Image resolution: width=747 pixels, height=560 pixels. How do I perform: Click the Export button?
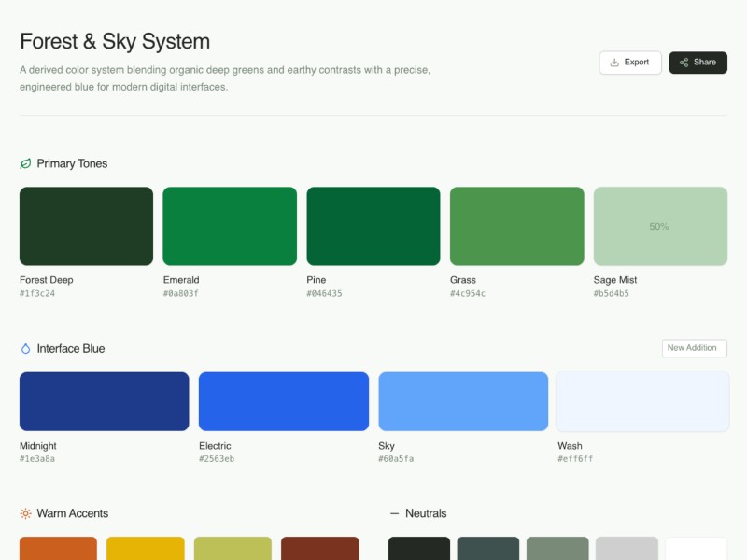[x=630, y=63]
